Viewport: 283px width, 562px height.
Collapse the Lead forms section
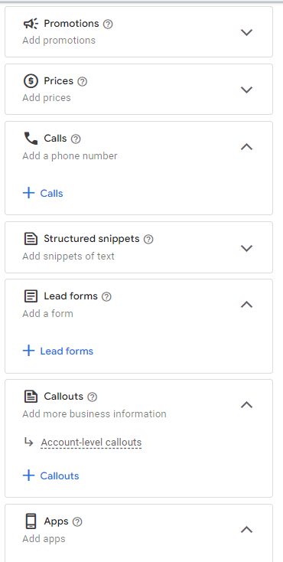point(246,304)
